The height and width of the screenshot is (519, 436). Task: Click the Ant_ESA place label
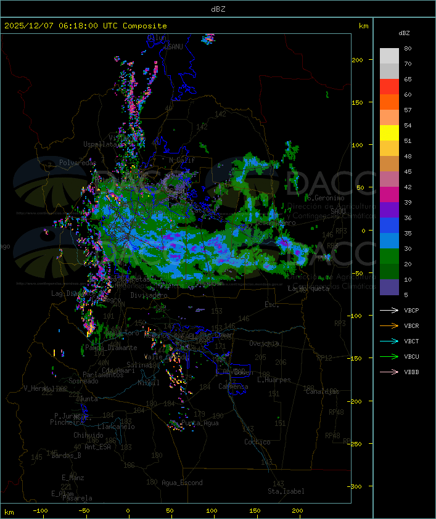point(97,447)
